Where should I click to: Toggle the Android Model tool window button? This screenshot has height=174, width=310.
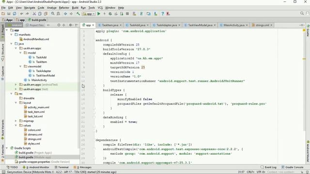pos(308,151)
